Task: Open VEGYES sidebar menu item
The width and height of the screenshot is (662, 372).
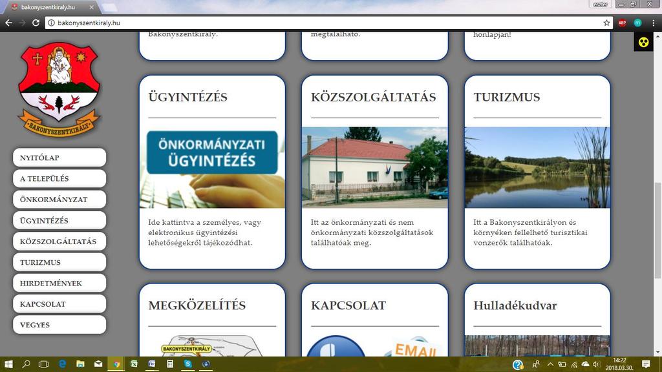Action: [59, 325]
